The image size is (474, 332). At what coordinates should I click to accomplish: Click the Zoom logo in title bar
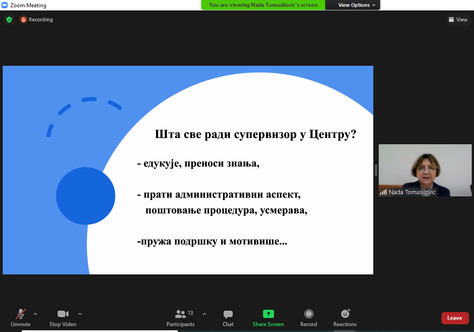(x=5, y=5)
